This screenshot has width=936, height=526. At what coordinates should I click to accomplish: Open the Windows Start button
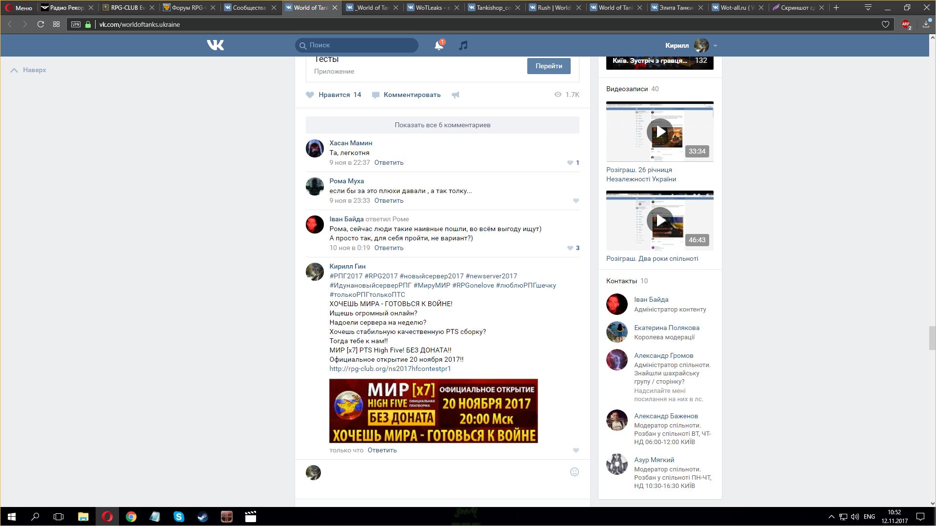[x=12, y=517]
